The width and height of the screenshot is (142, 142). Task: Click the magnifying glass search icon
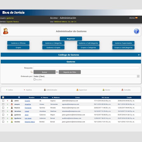pos(31,72)
